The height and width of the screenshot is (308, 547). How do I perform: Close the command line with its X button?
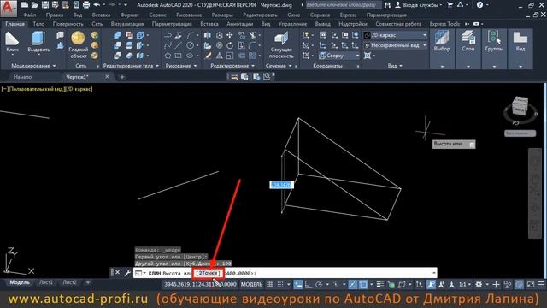tap(118, 272)
